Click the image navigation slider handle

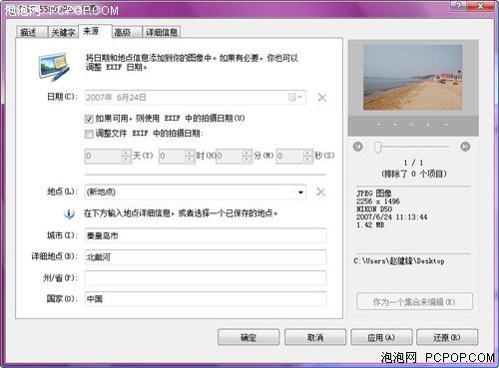[x=377, y=147]
